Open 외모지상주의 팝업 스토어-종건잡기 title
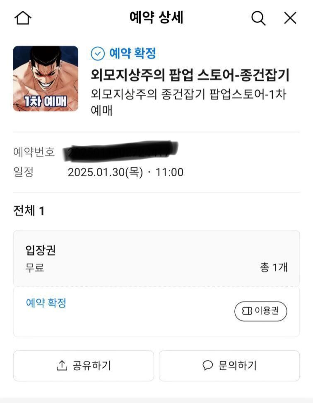The height and width of the screenshot is (403, 313). (190, 75)
